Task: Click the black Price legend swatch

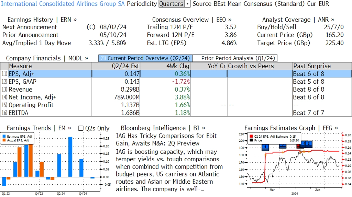Action: point(251,140)
